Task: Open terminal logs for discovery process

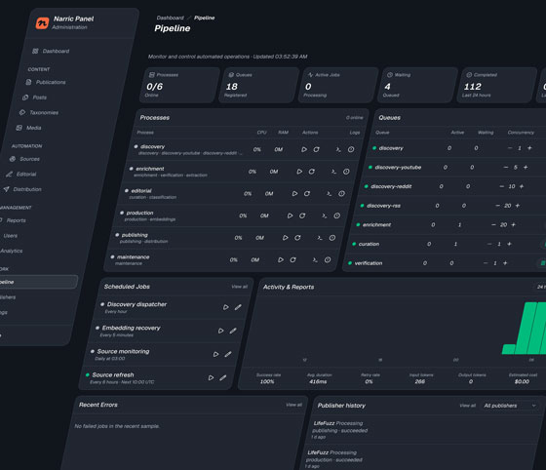Action: point(338,149)
